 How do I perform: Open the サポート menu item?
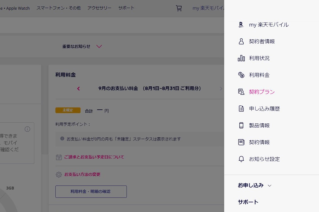pos(247,202)
